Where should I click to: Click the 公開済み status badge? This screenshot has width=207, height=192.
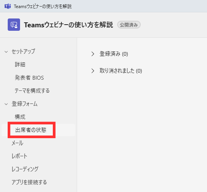tap(129, 25)
